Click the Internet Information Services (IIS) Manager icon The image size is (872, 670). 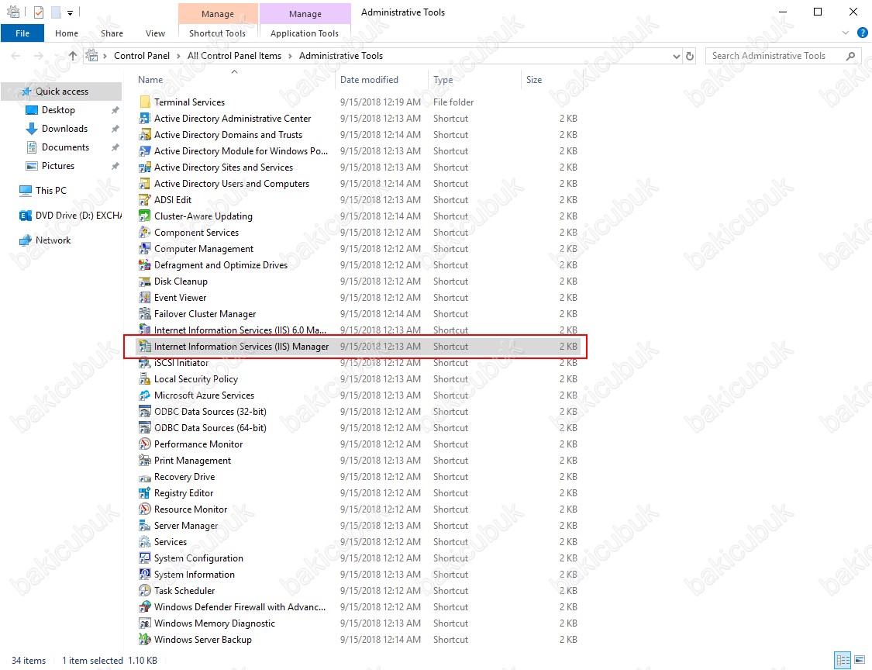point(145,347)
